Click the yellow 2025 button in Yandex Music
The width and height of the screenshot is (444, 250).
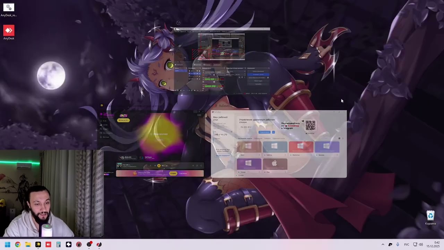click(x=123, y=120)
